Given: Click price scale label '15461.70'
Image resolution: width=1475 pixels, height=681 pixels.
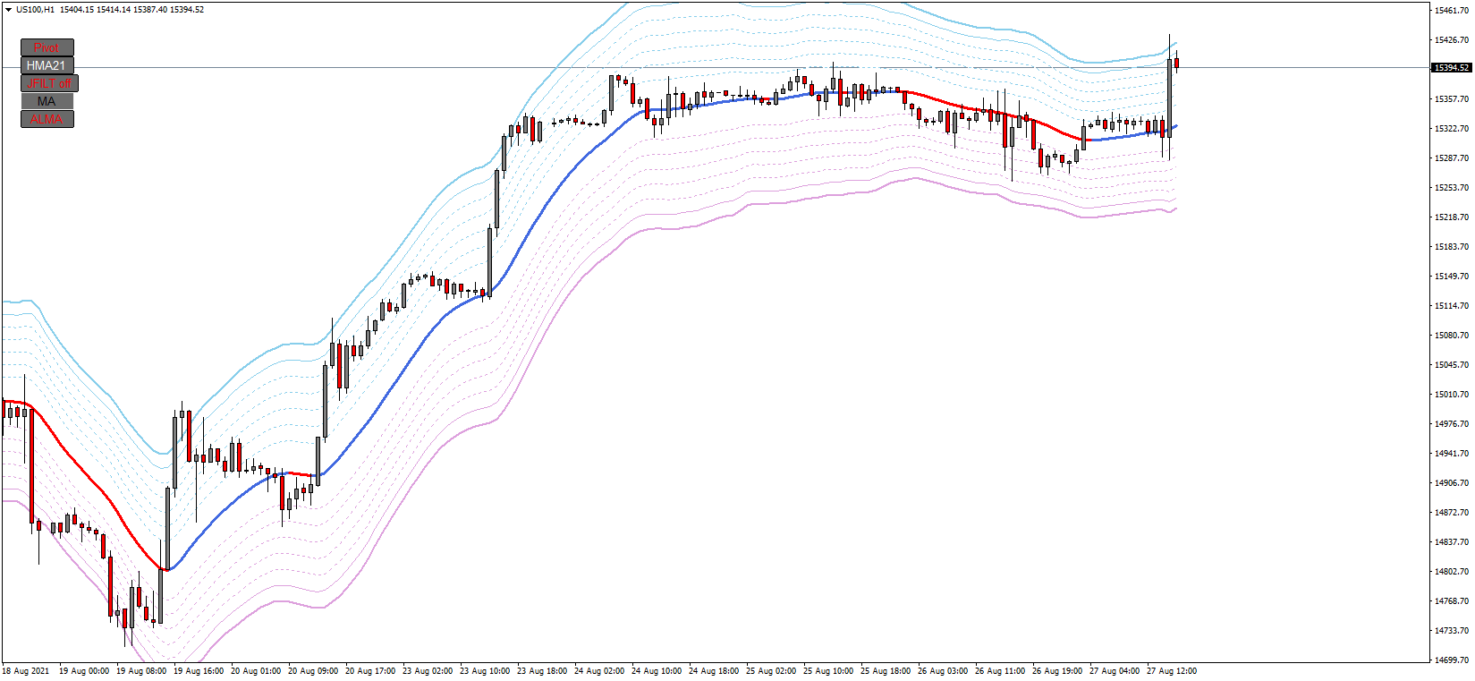Looking at the screenshot, I should click(1452, 11).
